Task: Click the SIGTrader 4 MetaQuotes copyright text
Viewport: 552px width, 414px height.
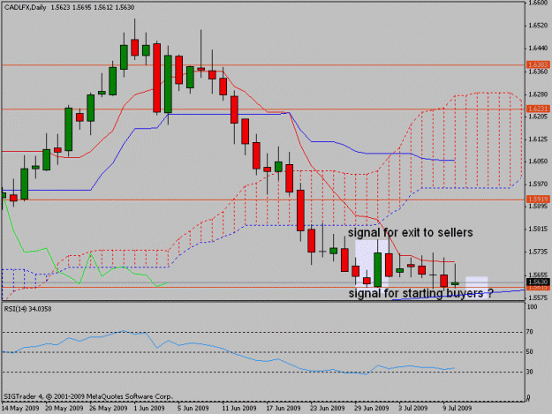Action: [x=88, y=396]
